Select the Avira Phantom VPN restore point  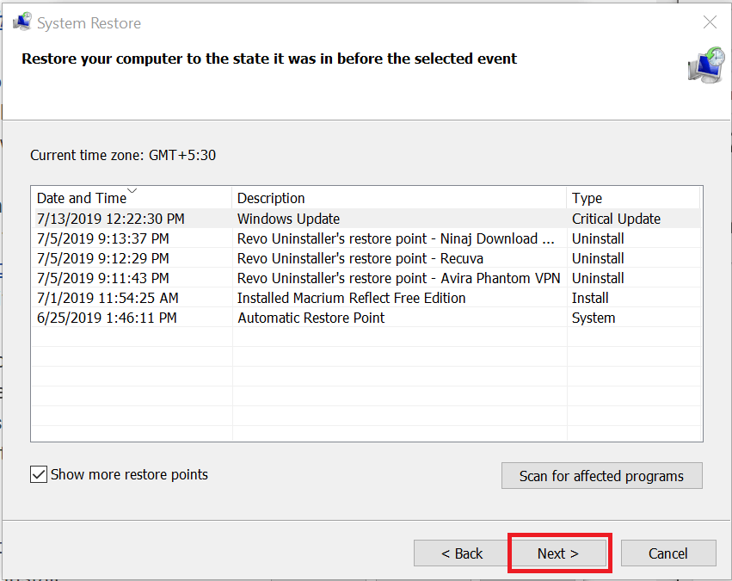tap(366, 278)
